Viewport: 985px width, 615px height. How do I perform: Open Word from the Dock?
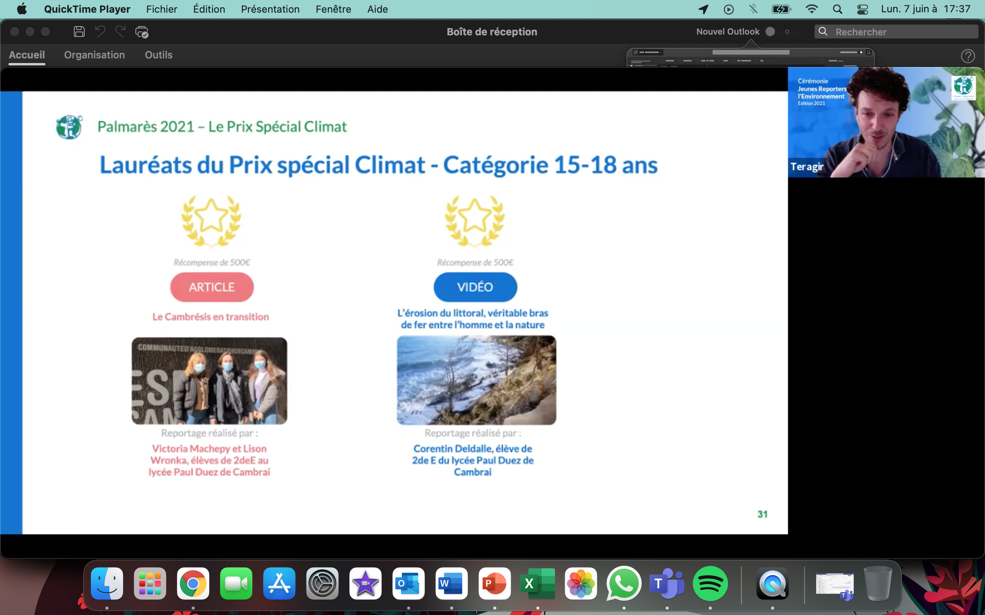click(x=451, y=583)
